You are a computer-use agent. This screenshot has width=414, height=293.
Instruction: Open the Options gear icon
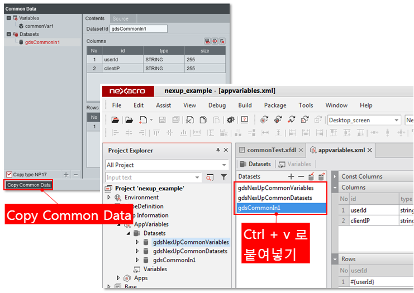pos(231,120)
